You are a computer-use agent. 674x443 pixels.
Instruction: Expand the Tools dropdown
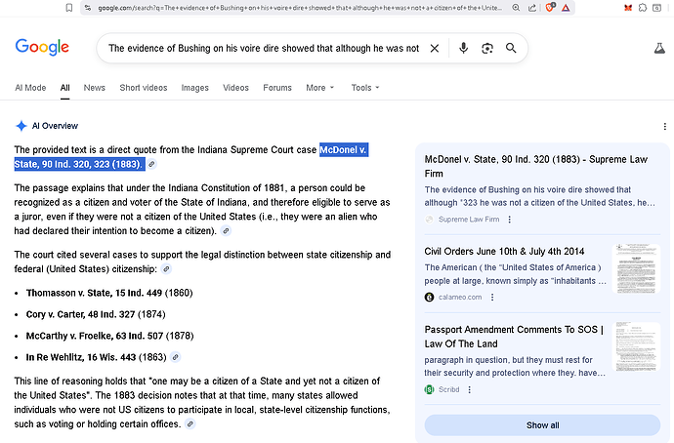coord(365,88)
